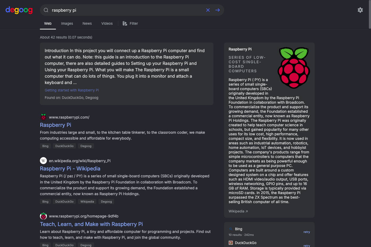Click the Wikipedia tag under Wikipedia result
Image resolution: width=371 pixels, height=247 pixels.
pyautogui.click(x=87, y=202)
